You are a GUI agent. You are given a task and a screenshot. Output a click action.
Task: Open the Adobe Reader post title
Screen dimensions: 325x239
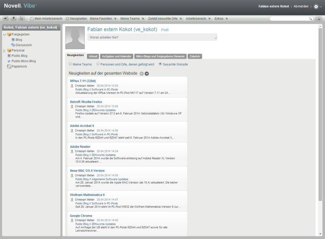(80, 147)
